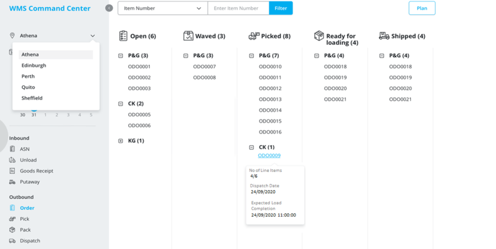Open the ODO0009 order link
The width and height of the screenshot is (496, 249).
coord(269,155)
